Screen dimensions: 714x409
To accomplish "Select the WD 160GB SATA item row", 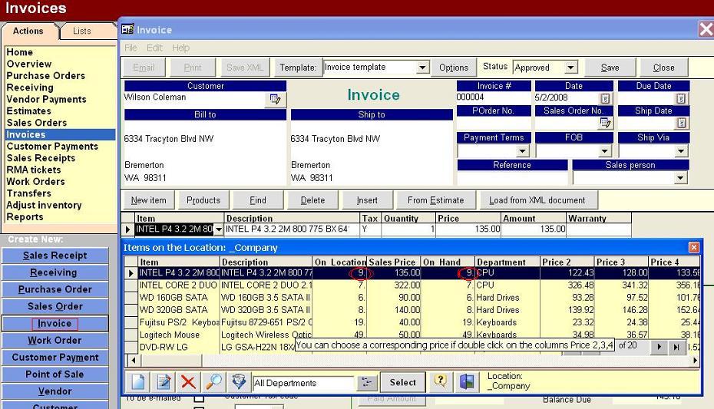I will point(412,298).
